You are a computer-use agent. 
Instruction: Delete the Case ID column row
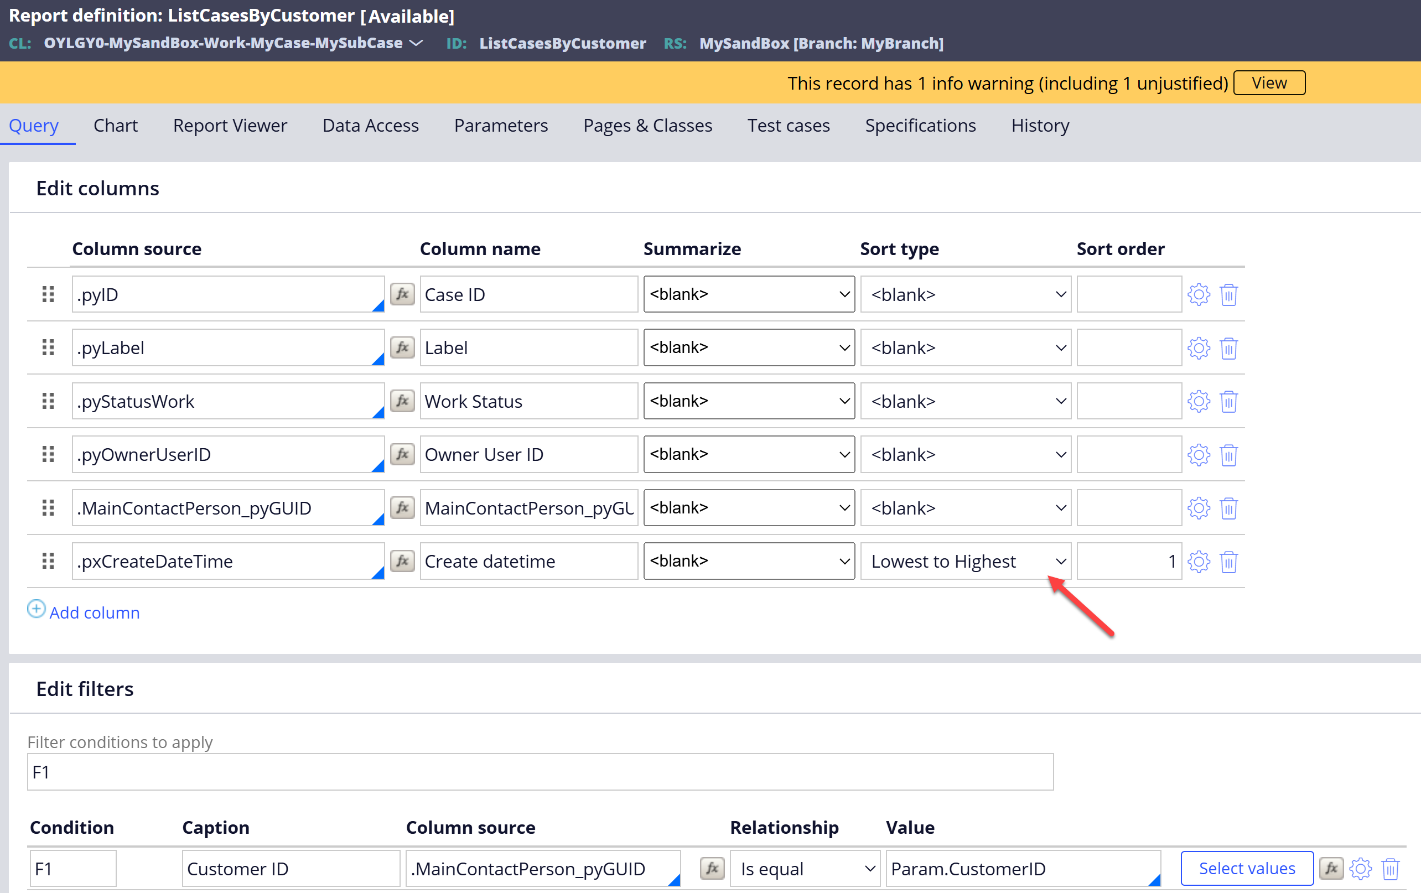(1228, 294)
